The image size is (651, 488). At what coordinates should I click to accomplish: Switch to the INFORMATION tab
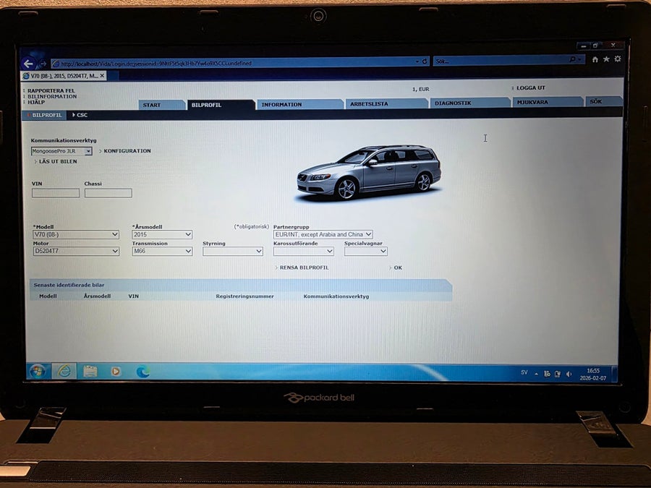(300, 105)
